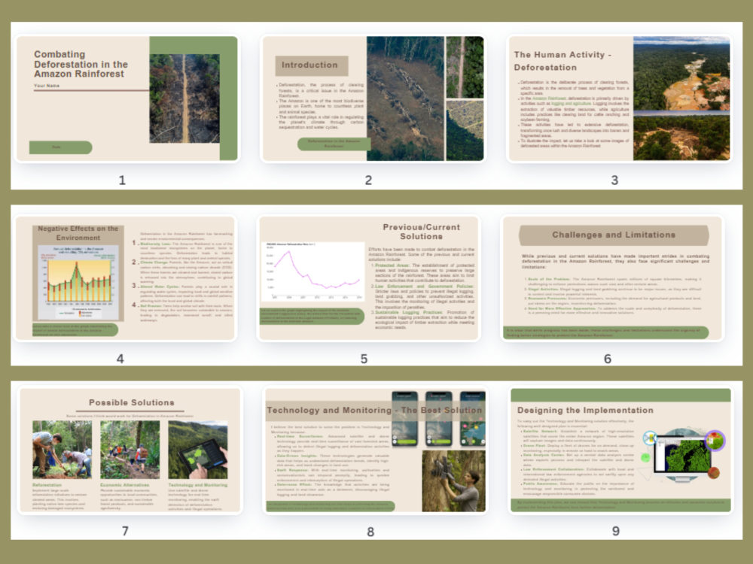Open the Previous/Current Solutions slide
Viewport: 753px width, 564px height.
pos(369,278)
